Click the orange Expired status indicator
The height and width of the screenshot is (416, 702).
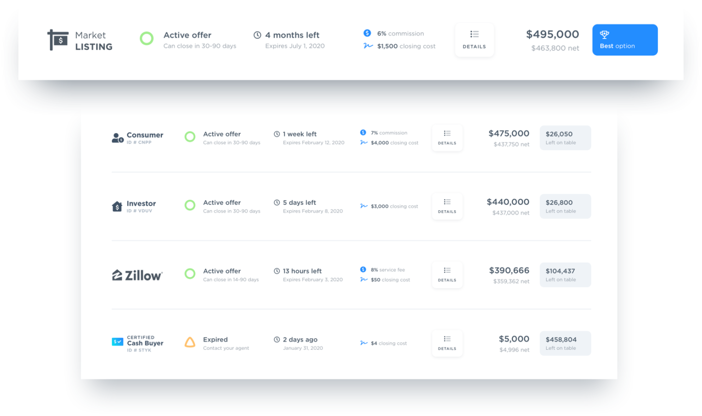click(x=190, y=343)
